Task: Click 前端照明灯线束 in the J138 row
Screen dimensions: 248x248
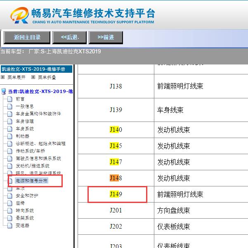Action: click(180, 86)
